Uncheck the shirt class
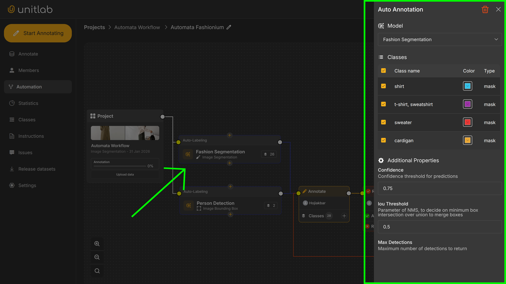 tap(383, 86)
